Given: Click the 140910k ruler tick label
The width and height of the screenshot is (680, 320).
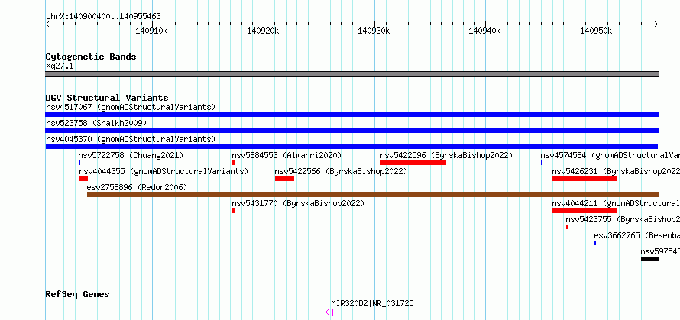Looking at the screenshot, I should point(151,31).
